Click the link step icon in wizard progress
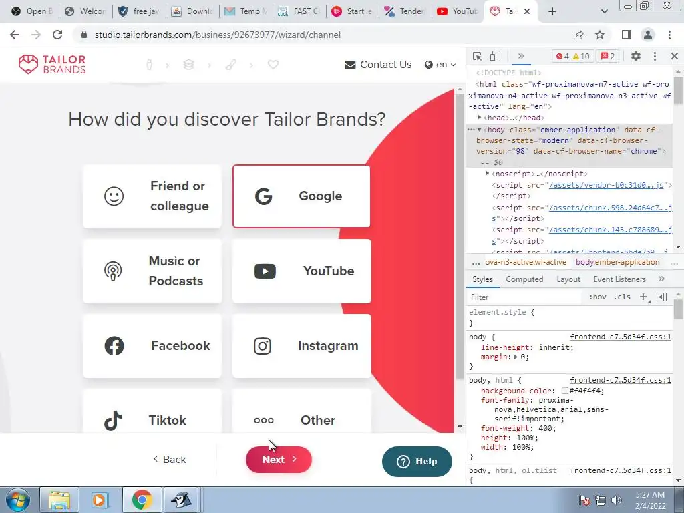684x513 pixels. [x=230, y=65]
